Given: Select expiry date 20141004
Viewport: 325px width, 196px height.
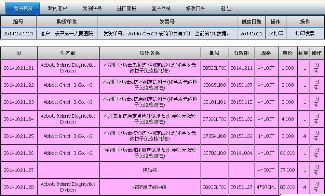Looking at the screenshot, I should click(x=242, y=153).
